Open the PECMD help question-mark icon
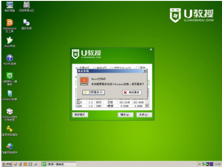Viewport: 222px width, 167px height. (x=10, y=60)
